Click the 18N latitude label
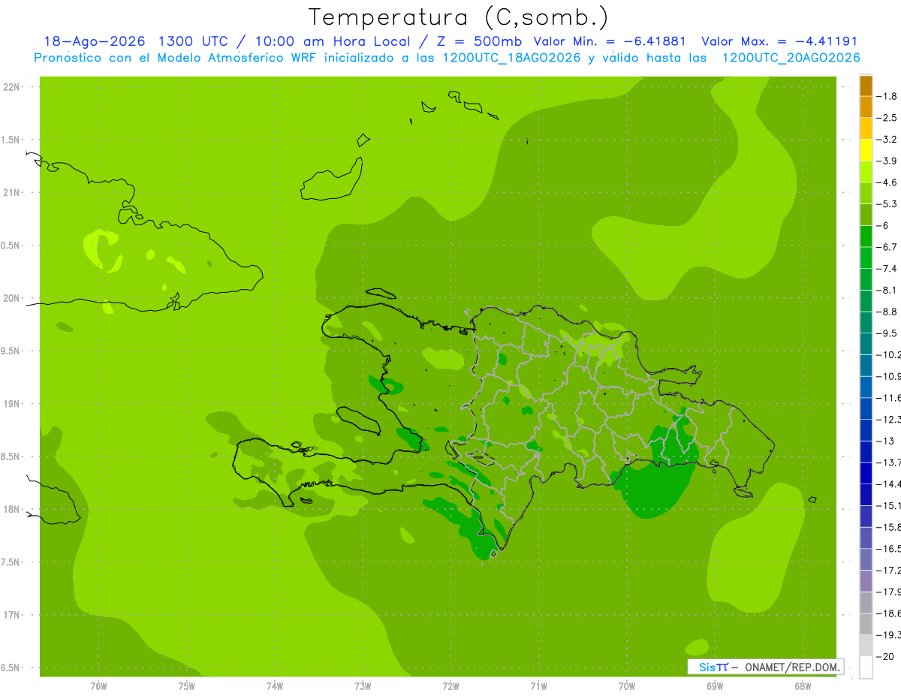 point(13,509)
